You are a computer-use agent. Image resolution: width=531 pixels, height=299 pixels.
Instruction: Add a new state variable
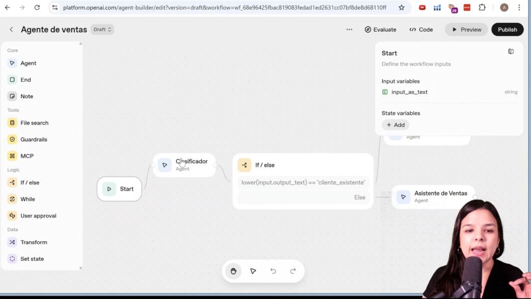pyautogui.click(x=395, y=125)
